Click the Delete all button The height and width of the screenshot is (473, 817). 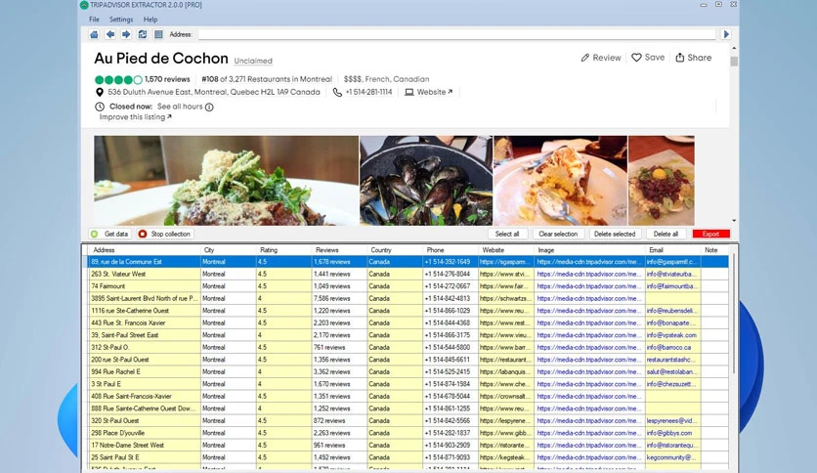pos(666,234)
